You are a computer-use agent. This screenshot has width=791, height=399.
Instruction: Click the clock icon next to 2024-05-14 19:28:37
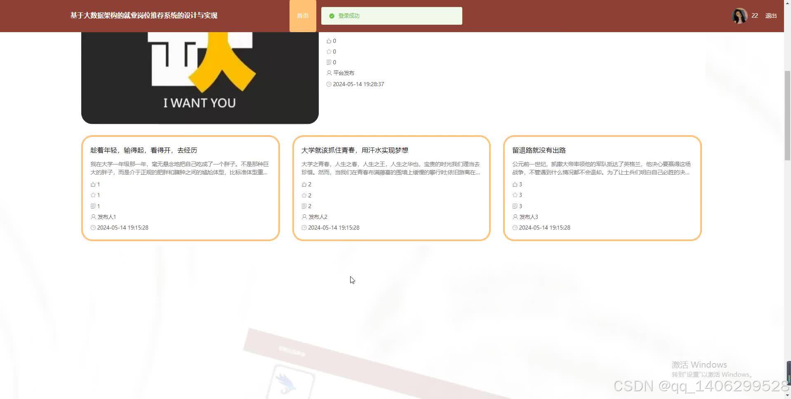click(329, 84)
